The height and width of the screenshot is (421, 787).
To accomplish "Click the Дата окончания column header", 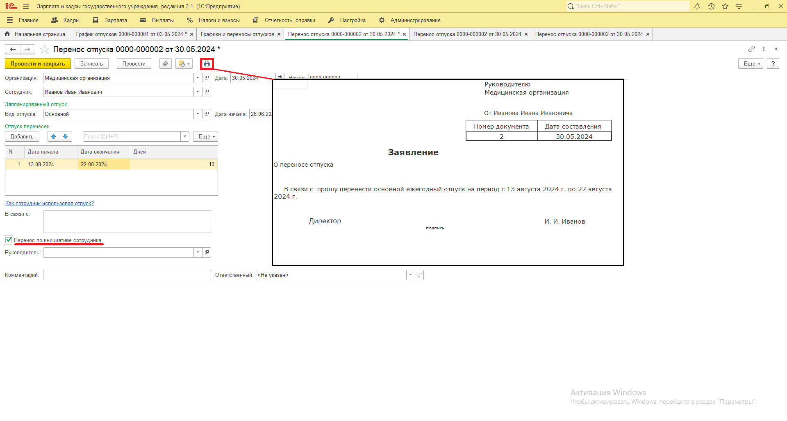I will coord(104,152).
